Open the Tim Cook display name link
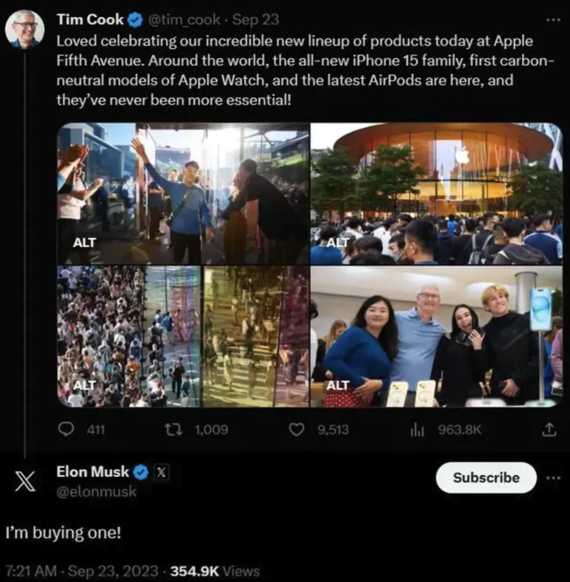This screenshot has height=582, width=570. (x=90, y=20)
